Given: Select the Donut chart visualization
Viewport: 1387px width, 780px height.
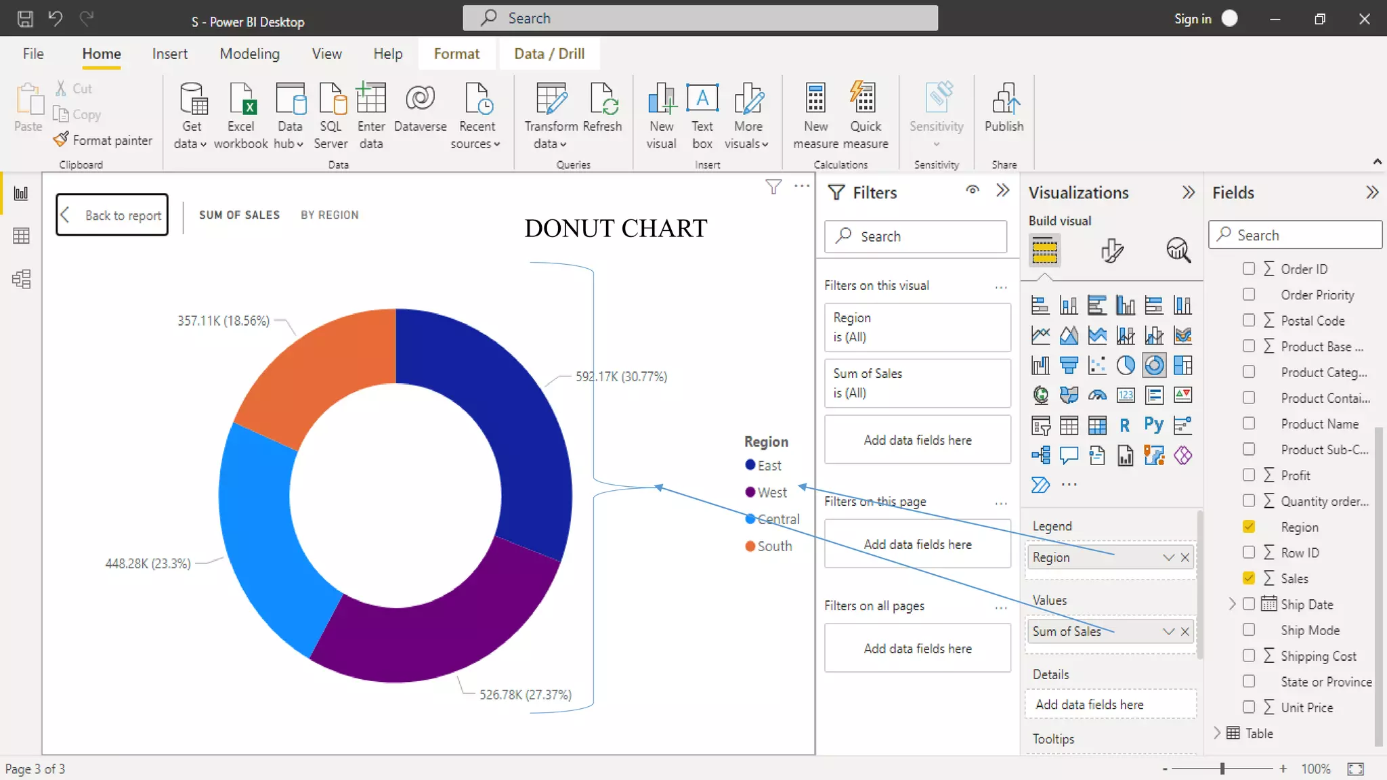Looking at the screenshot, I should point(1154,366).
